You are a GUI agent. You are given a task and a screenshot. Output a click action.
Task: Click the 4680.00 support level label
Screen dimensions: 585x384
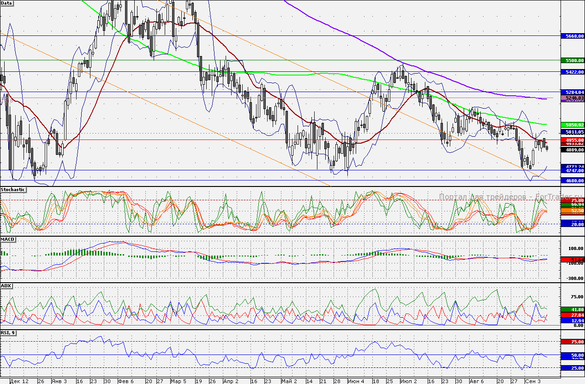[572, 181]
